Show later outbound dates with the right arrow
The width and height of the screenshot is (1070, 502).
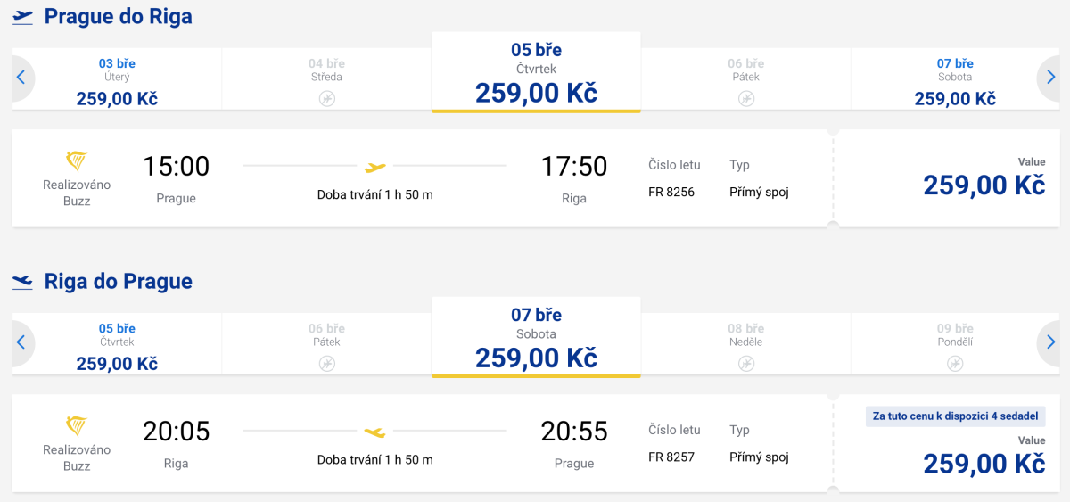coord(1050,78)
